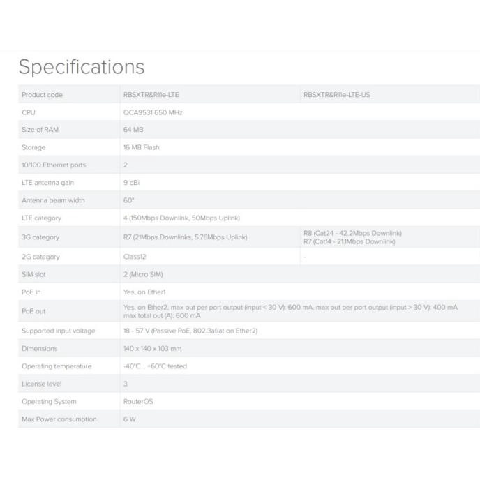Click the Antenna beam width label
This screenshot has height=480, width=480.
53,200
